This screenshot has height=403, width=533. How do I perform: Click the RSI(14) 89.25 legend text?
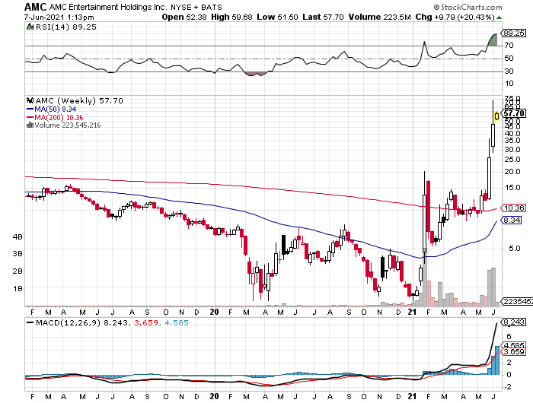pos(66,27)
